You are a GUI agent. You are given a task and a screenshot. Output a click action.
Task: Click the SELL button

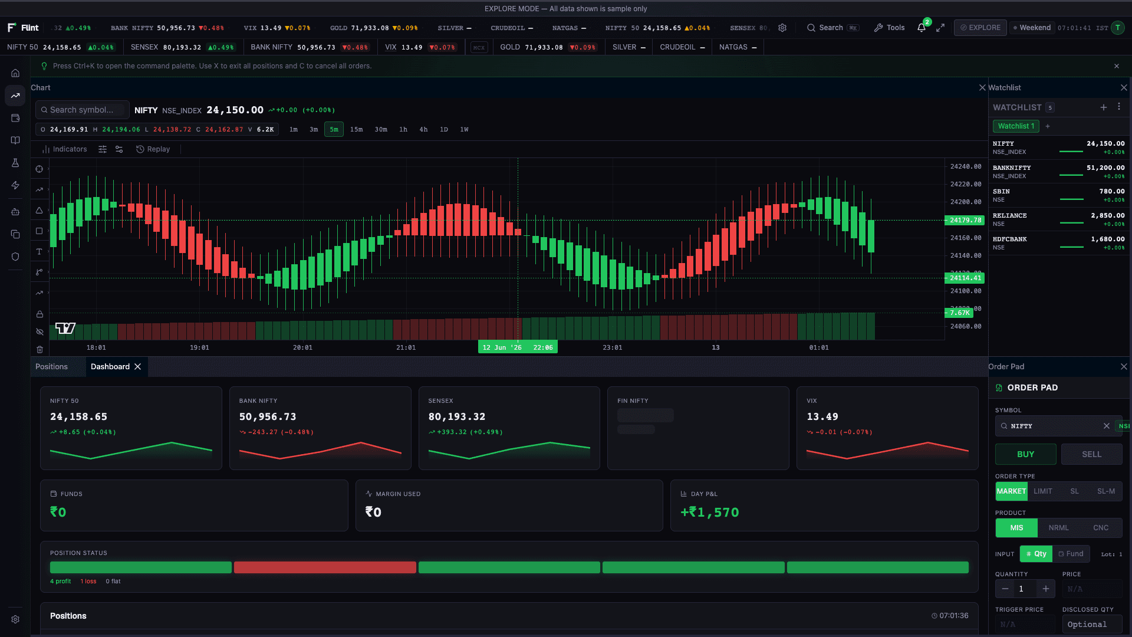coord(1091,454)
